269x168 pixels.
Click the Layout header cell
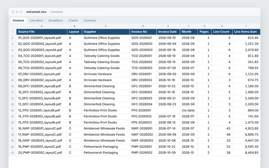pos(74,32)
